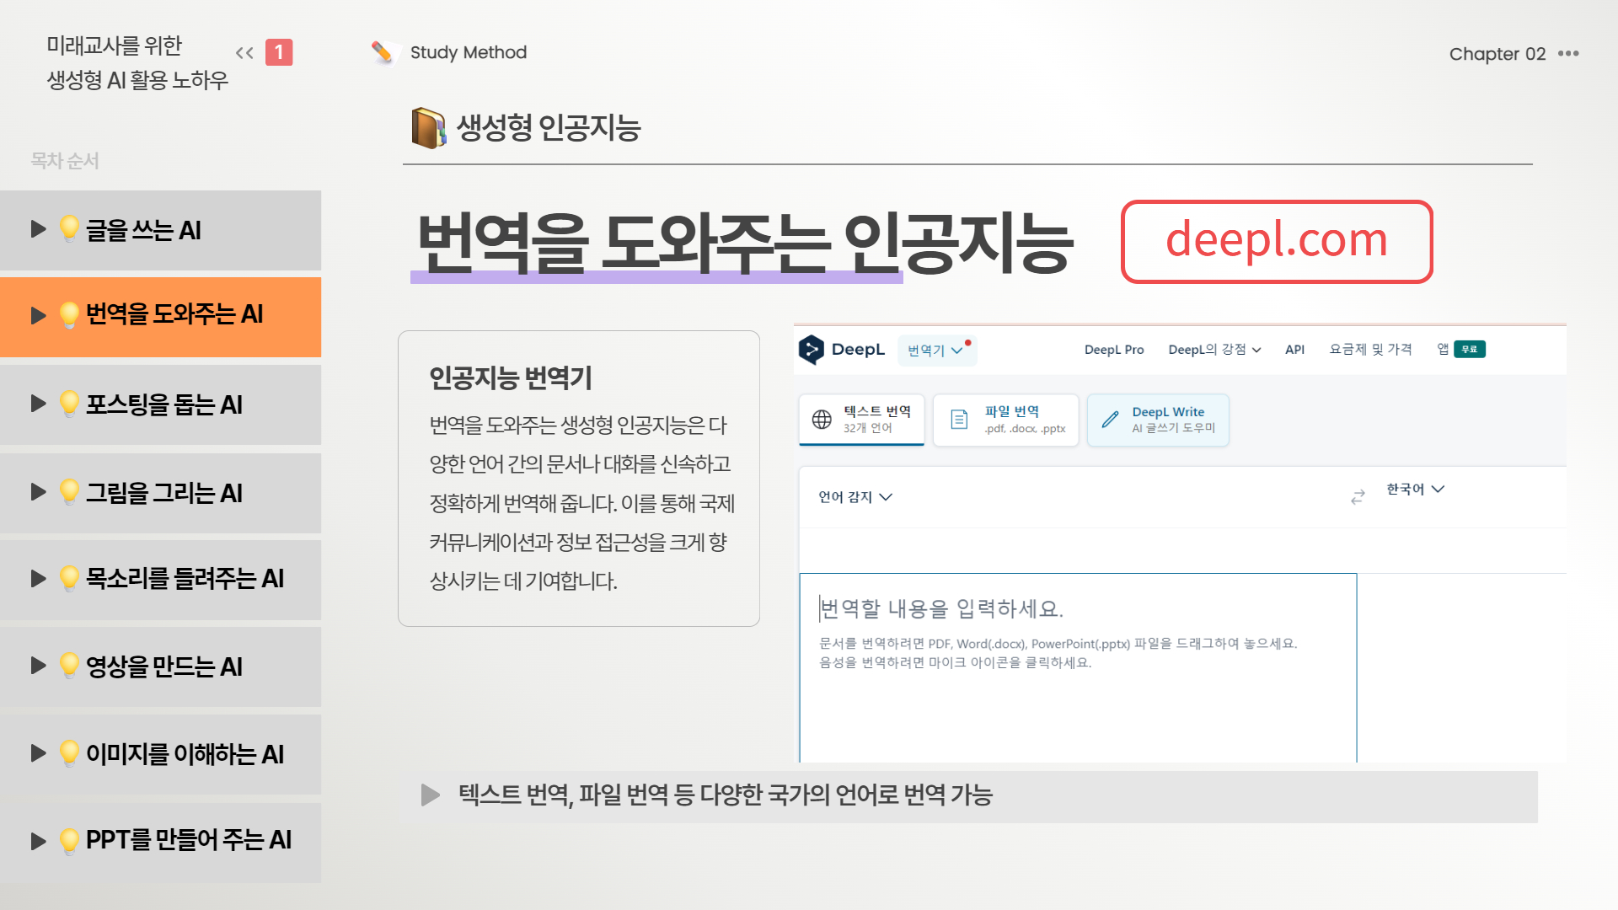The image size is (1618, 910).
Task: Open the 요금제 및 가격 menu item
Action: (1370, 349)
